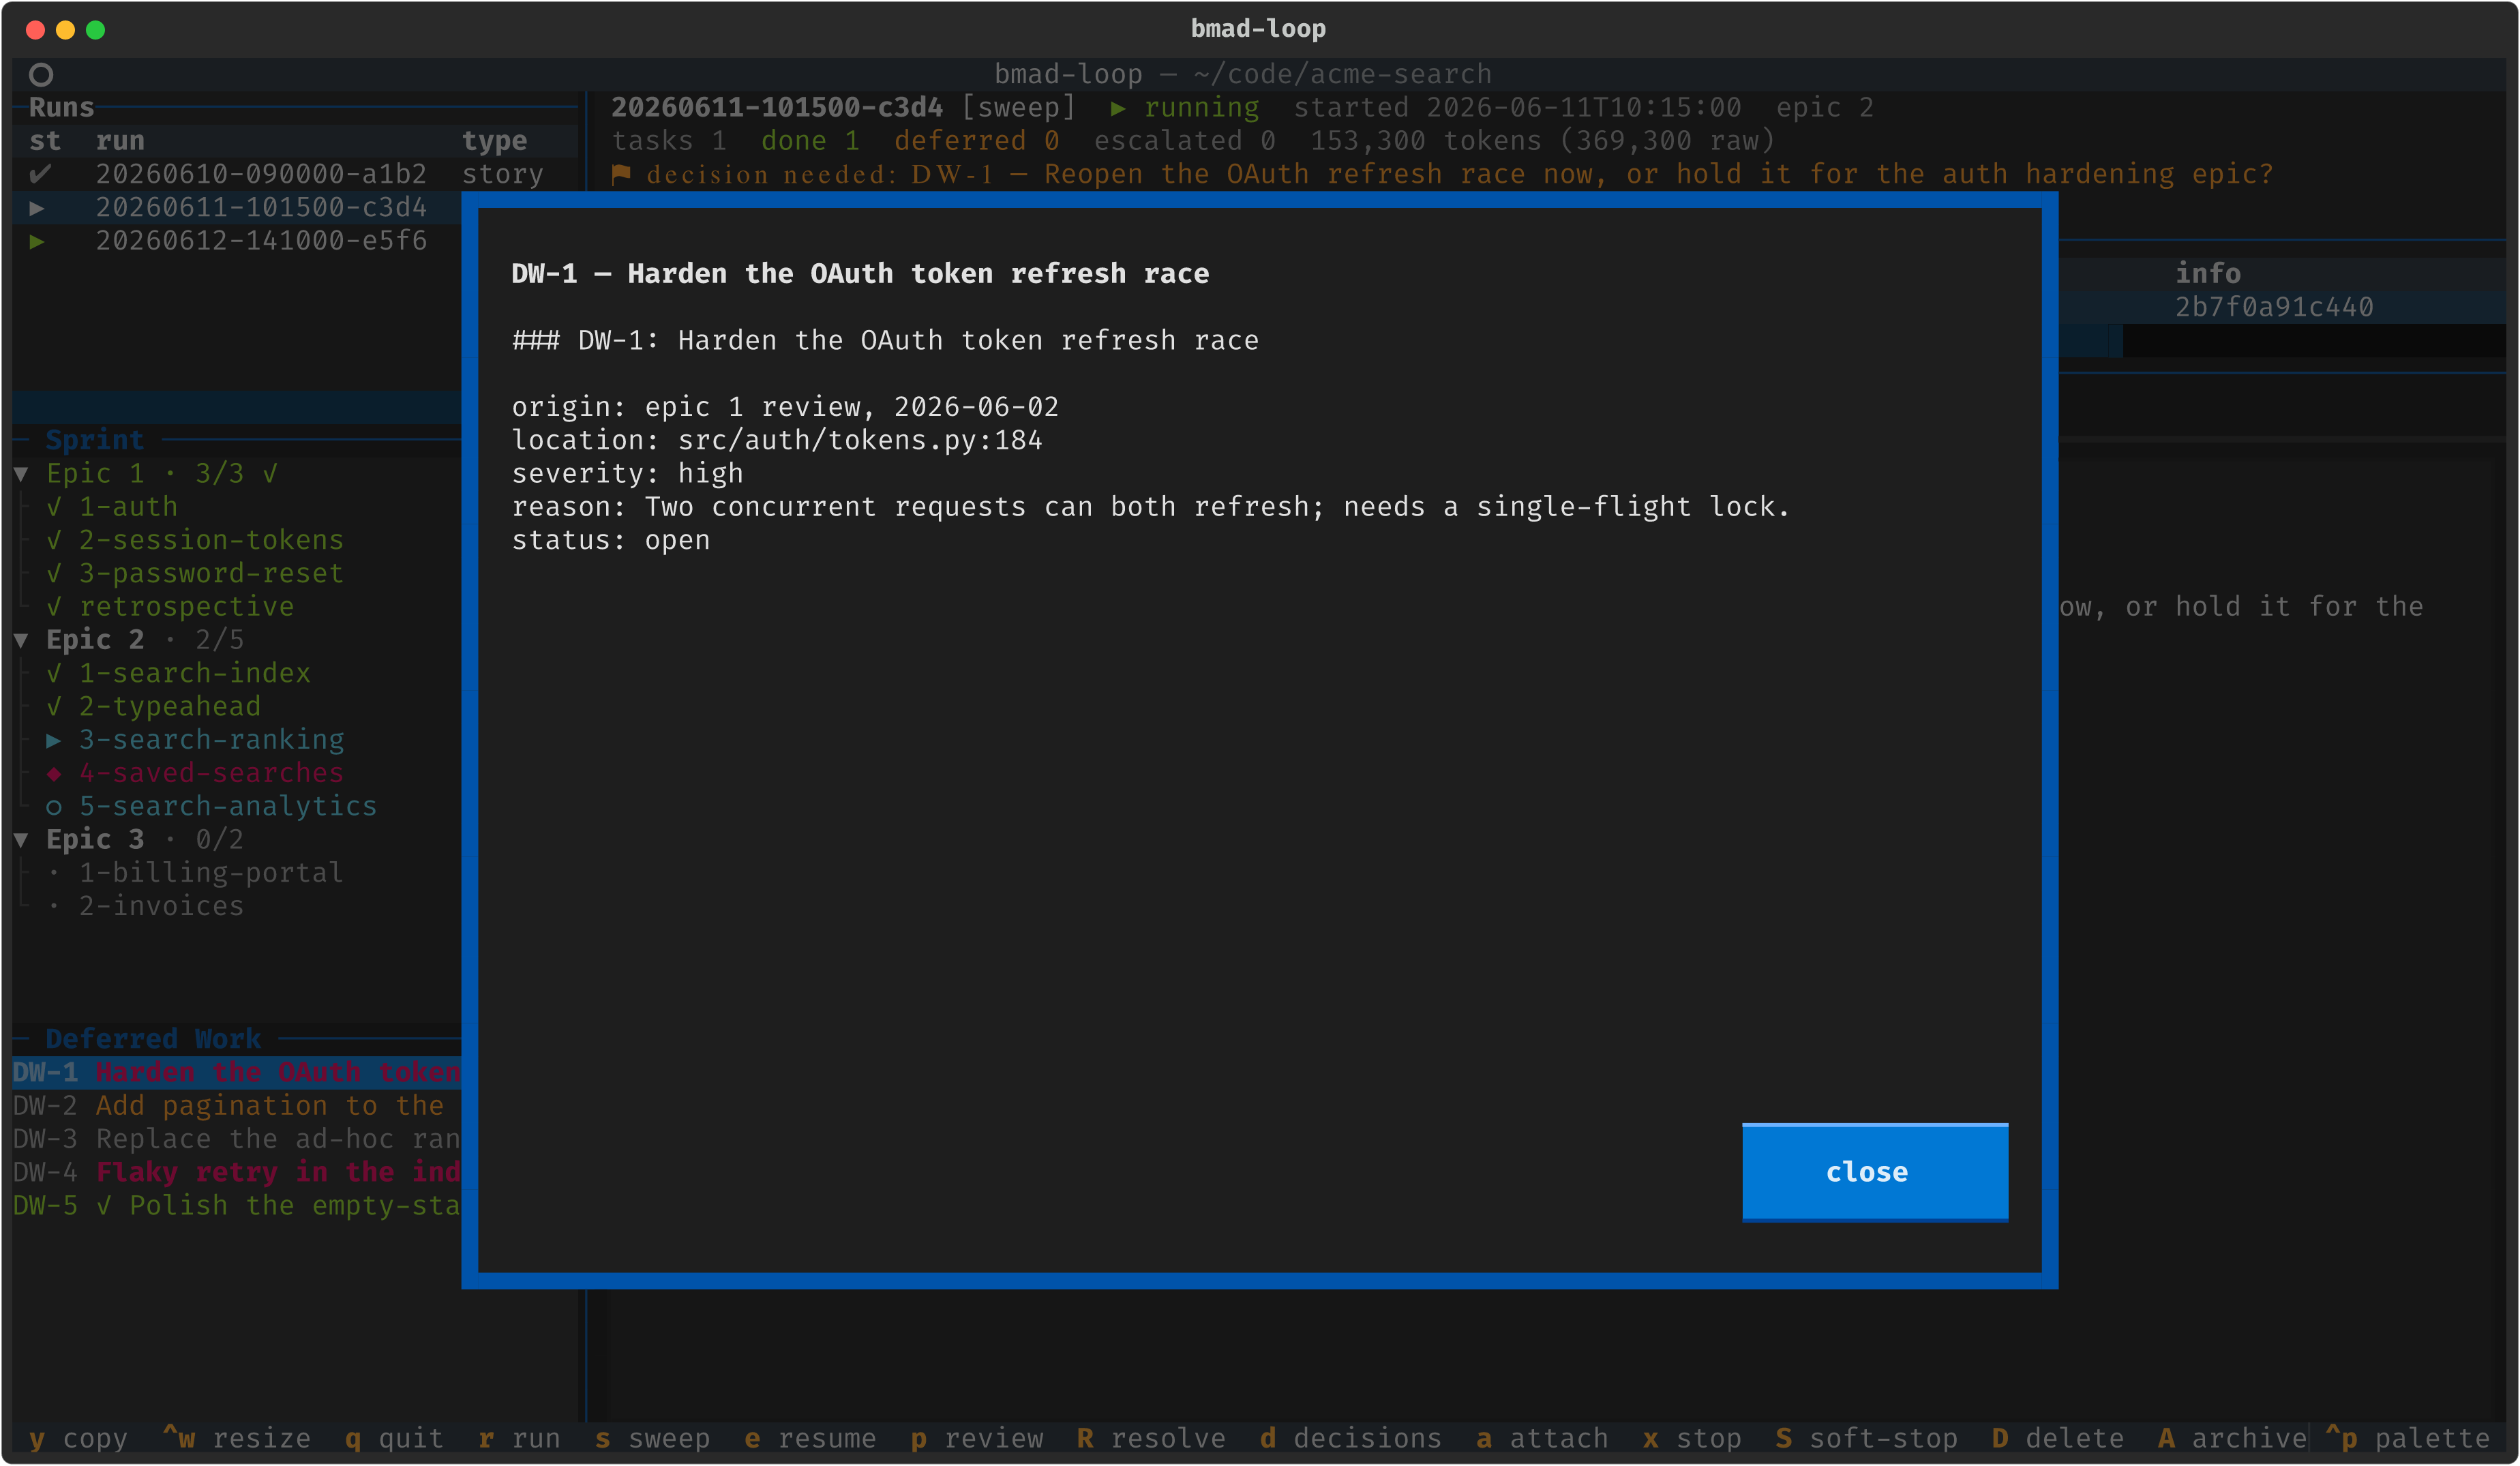Click the checkmark icon beside 2-typeahead
Image resolution: width=2520 pixels, height=1466 pixels.
(54, 707)
